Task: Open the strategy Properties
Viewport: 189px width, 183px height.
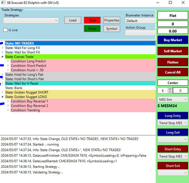Action: click(x=112, y=20)
